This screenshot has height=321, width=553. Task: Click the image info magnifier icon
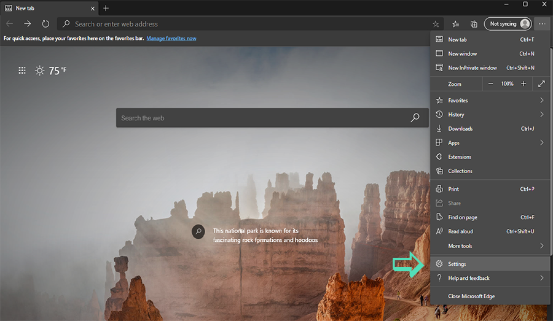point(198,231)
